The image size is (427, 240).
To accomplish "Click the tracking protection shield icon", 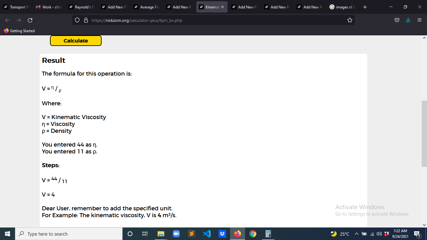I will (78, 20).
